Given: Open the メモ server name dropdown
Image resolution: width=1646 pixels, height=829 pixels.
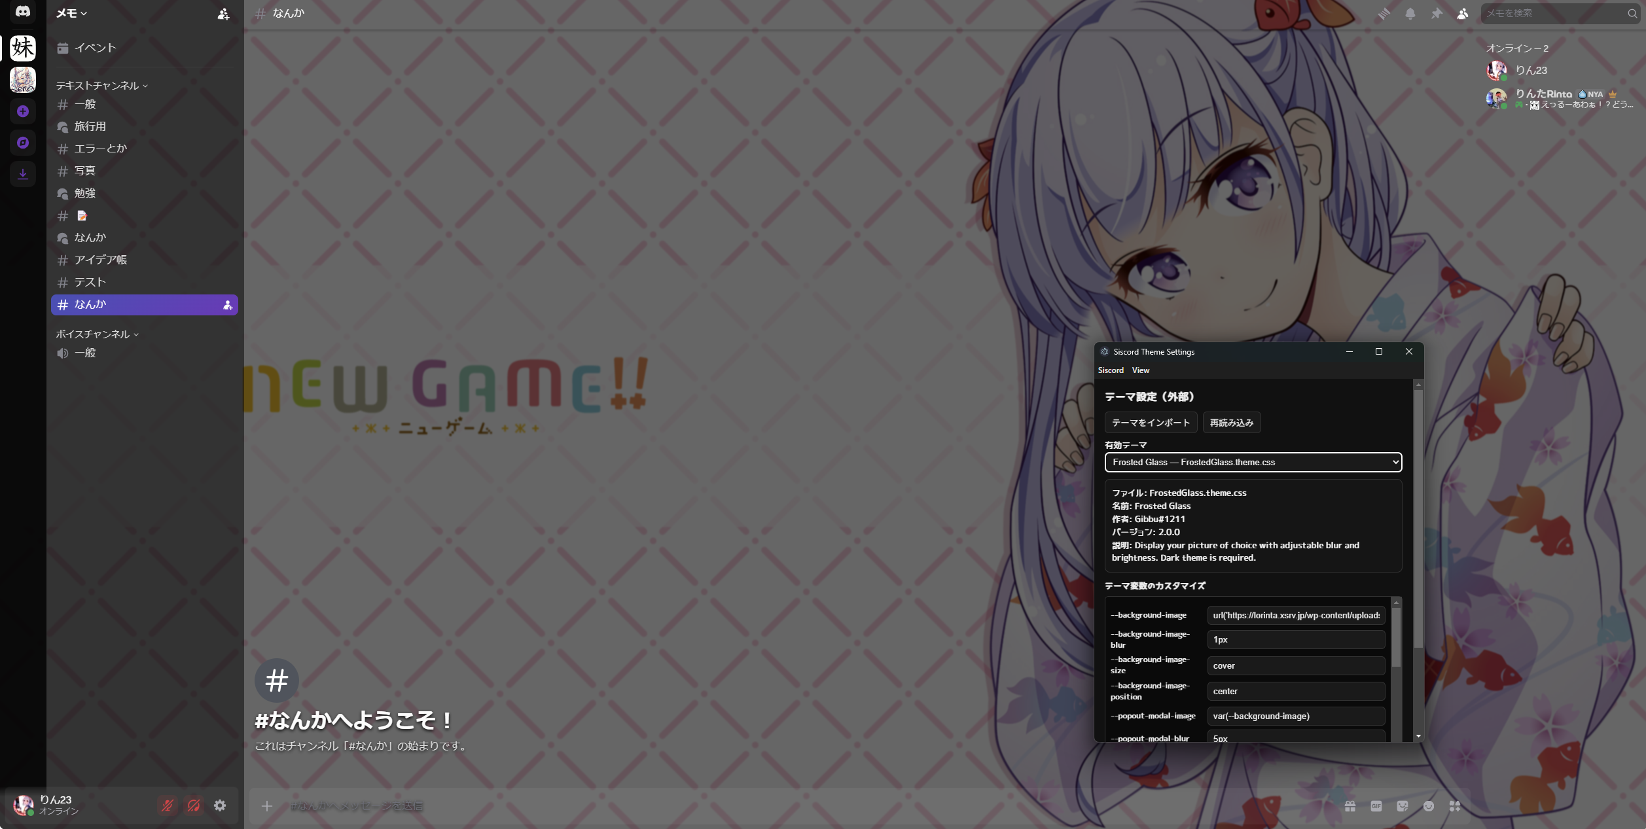Looking at the screenshot, I should click(x=72, y=13).
